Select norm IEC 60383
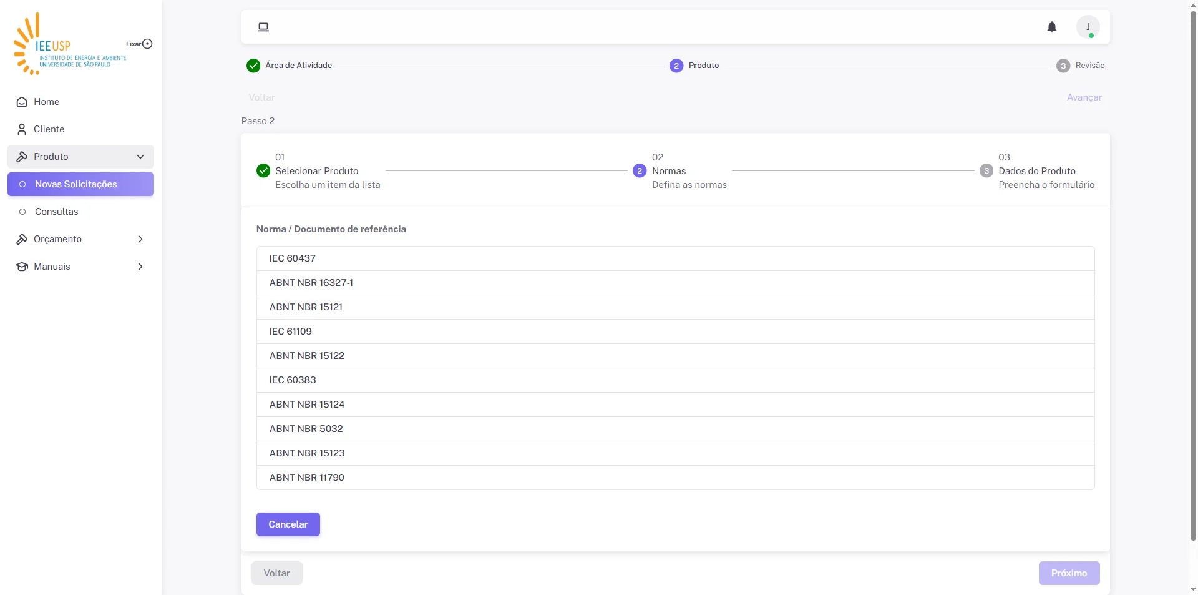The width and height of the screenshot is (1198, 595). point(675,380)
